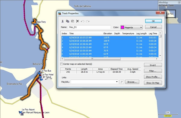The image size is (181, 118).
Task: Click the Copy icon in the toolbar
Action: coord(68,21)
